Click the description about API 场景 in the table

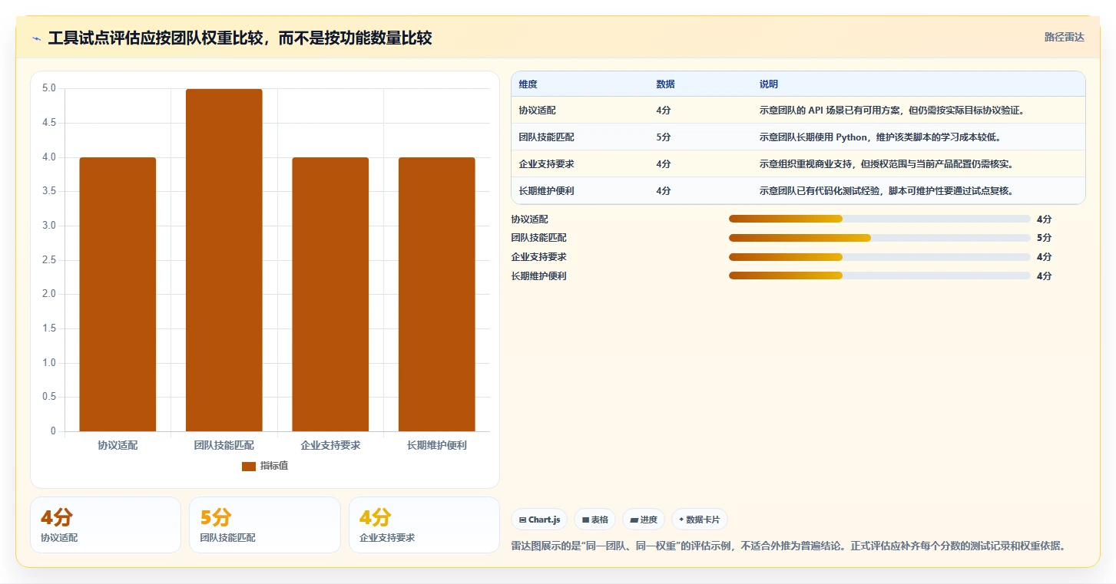[x=892, y=110]
